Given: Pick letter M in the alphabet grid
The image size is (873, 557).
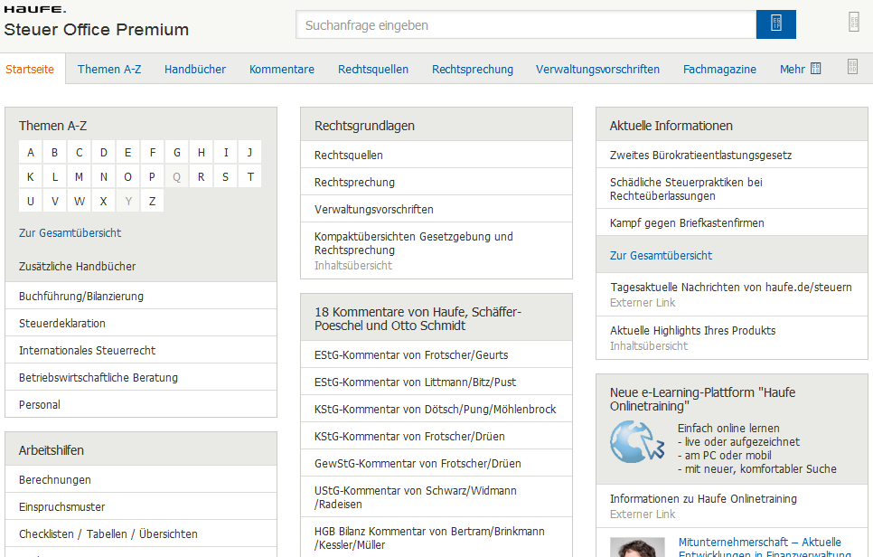Looking at the screenshot, I should [79, 176].
